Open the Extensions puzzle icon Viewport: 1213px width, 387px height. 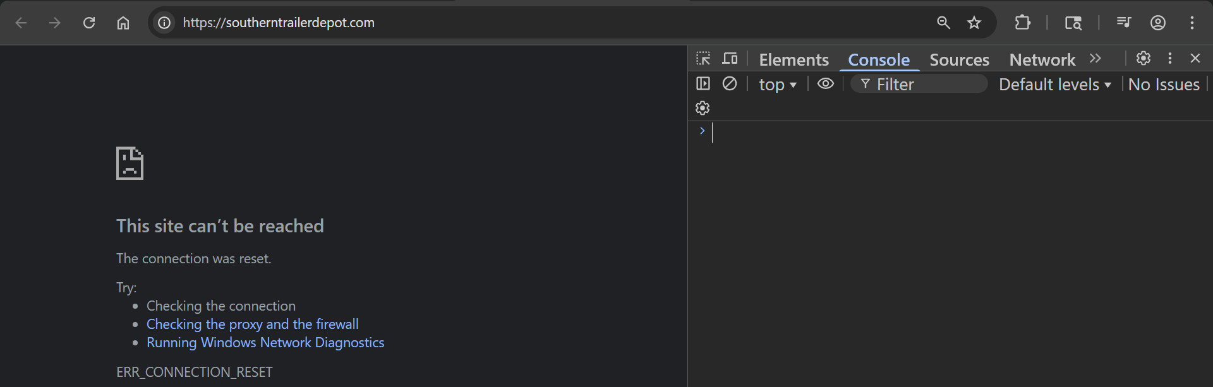pyautogui.click(x=1022, y=23)
